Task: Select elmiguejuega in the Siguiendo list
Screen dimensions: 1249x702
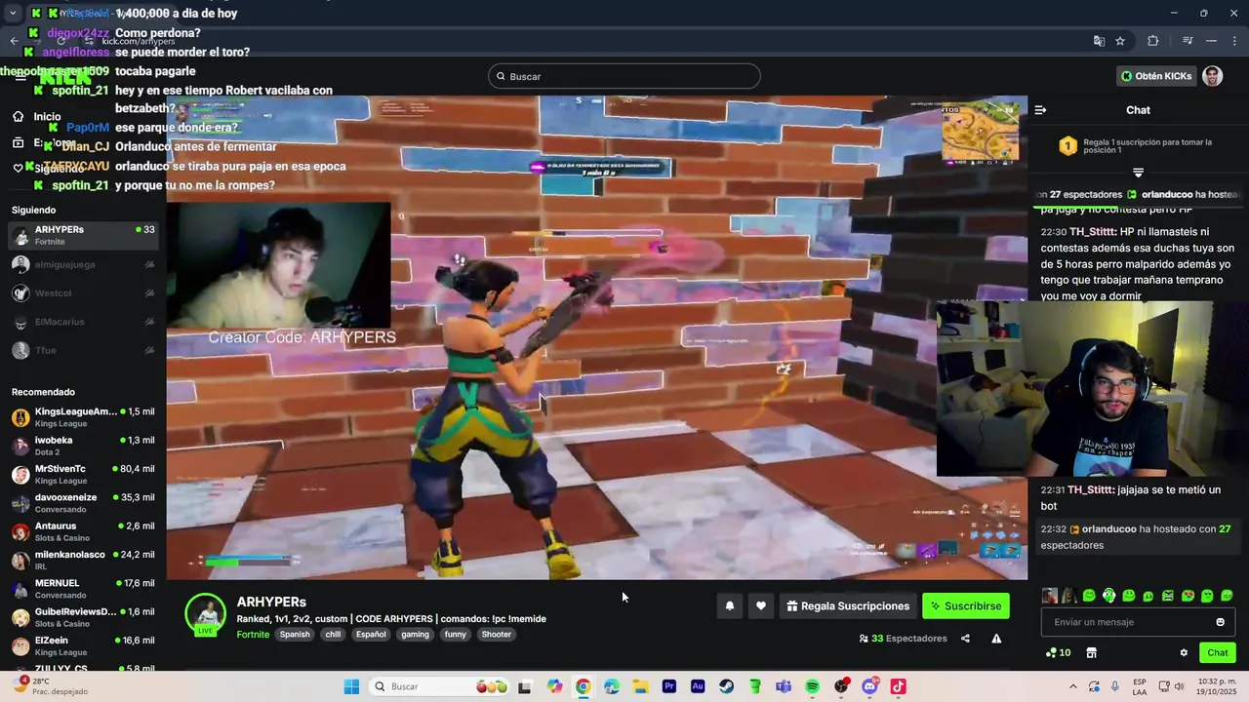Action: [x=83, y=264]
